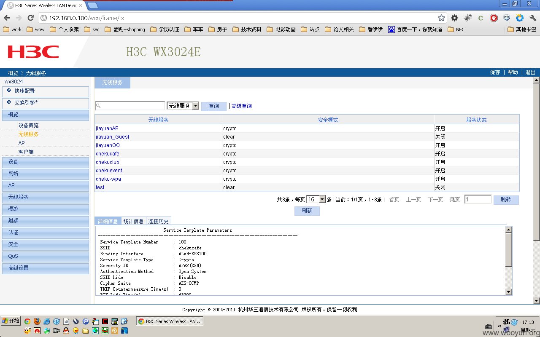Click the page number input field
This screenshot has height=337, width=540.
pos(478,199)
